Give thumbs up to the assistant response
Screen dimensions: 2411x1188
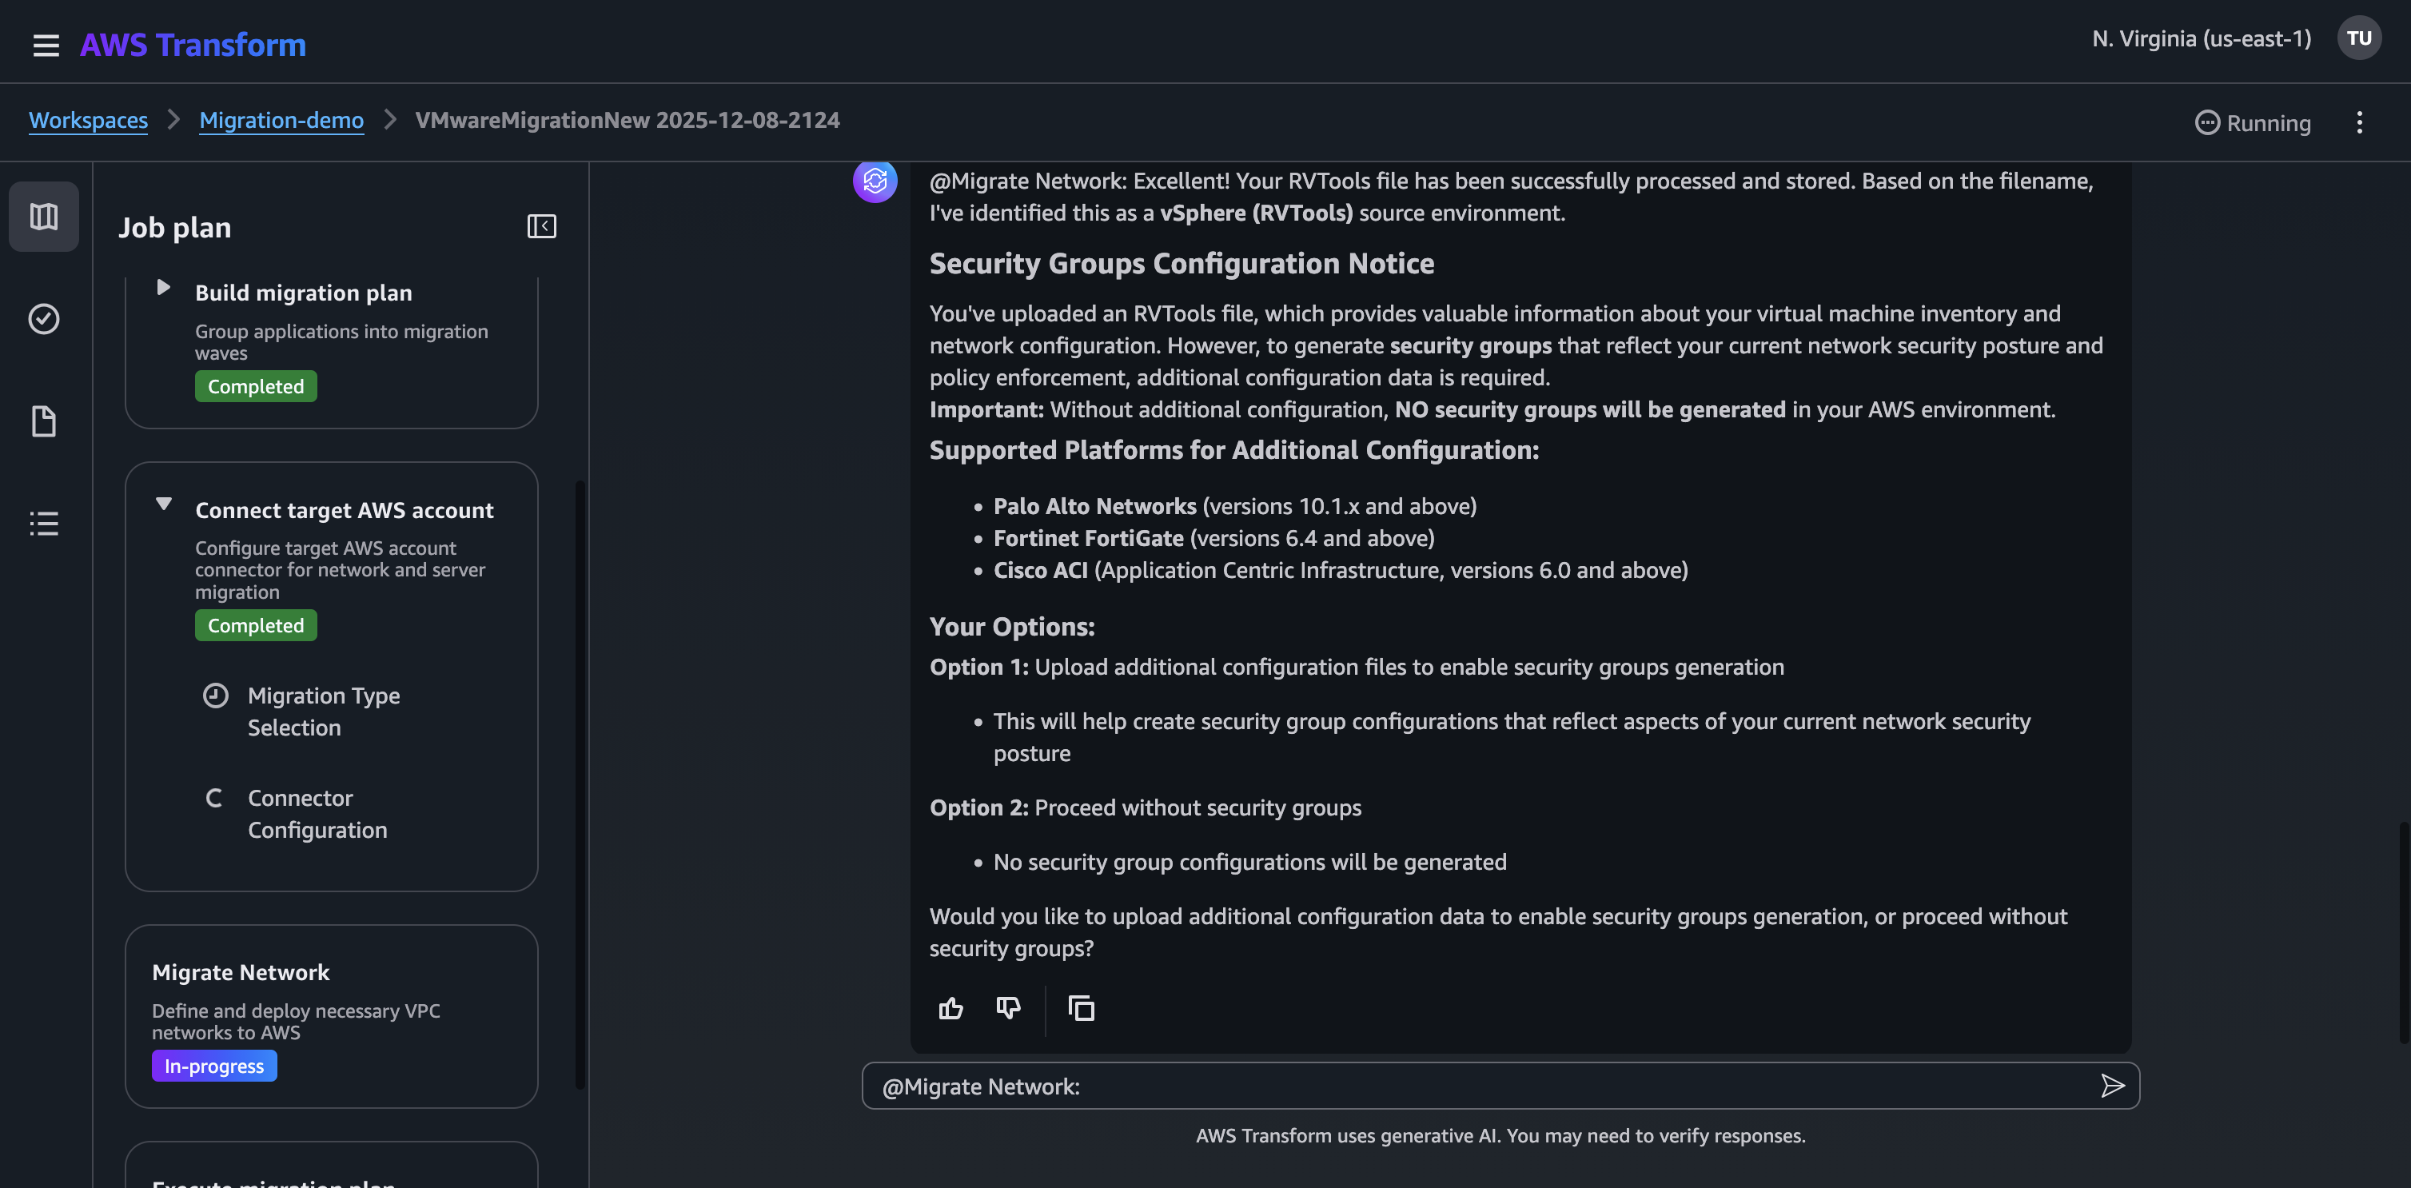pos(951,1009)
